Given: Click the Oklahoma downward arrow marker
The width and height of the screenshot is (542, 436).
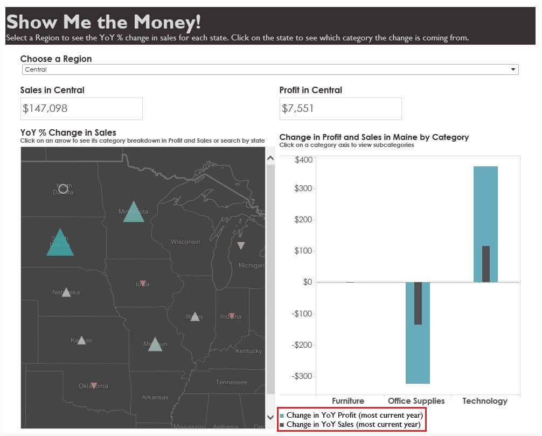Looking at the screenshot, I should [94, 385].
